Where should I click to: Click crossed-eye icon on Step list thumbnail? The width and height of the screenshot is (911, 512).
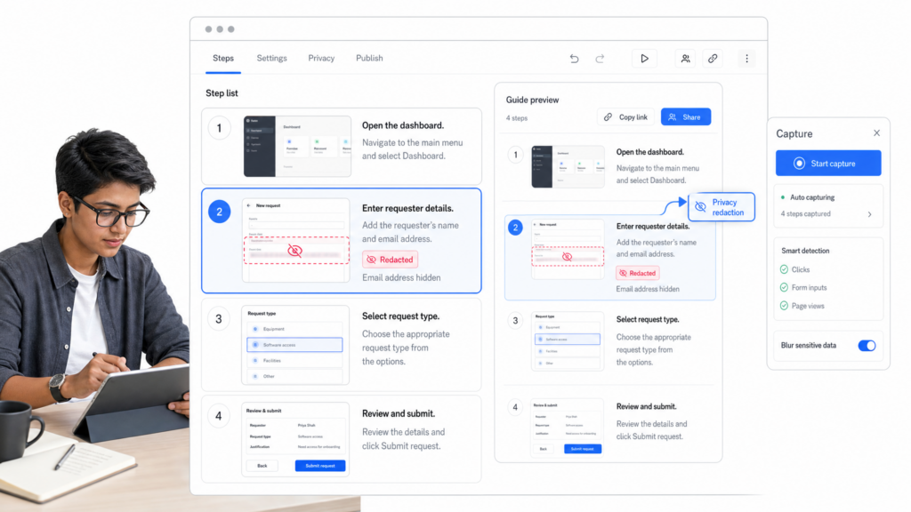point(295,250)
